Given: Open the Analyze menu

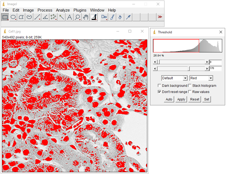Looking at the screenshot, I should (x=63, y=10).
